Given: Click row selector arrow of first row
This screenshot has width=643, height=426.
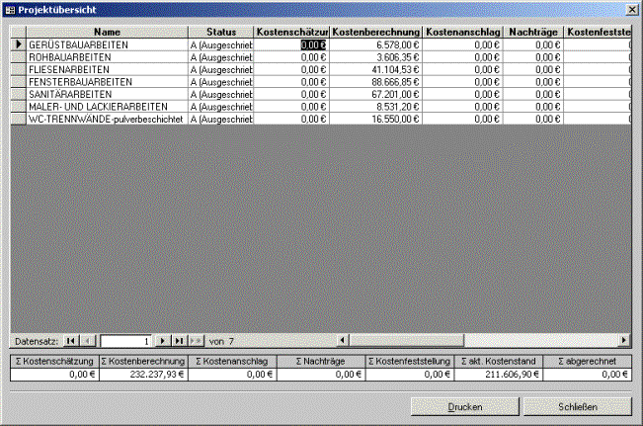Looking at the screenshot, I should [18, 44].
